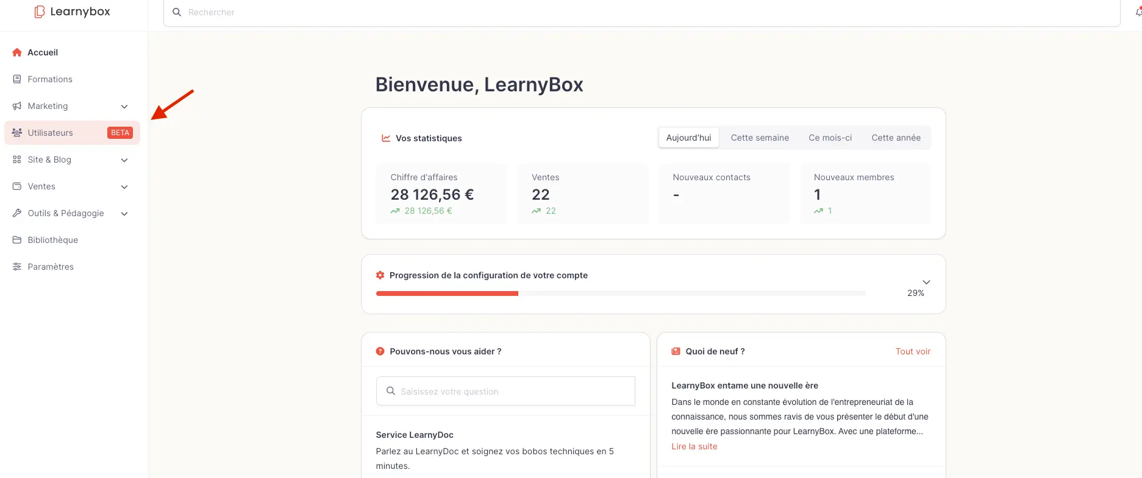This screenshot has width=1142, height=478.
Task: Select the Aujourd'hui statistics tab
Action: [689, 138]
